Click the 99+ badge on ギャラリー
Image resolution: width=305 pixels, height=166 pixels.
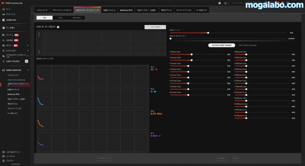point(15,46)
